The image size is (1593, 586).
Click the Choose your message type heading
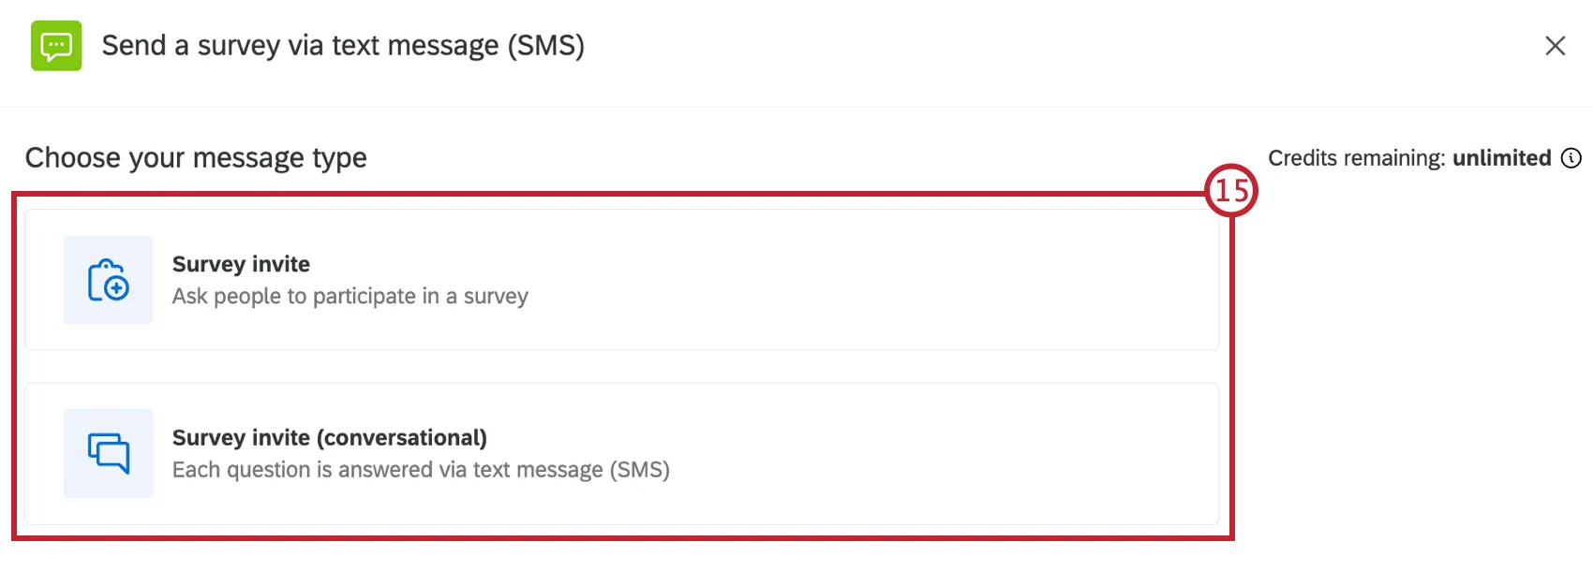click(x=195, y=157)
